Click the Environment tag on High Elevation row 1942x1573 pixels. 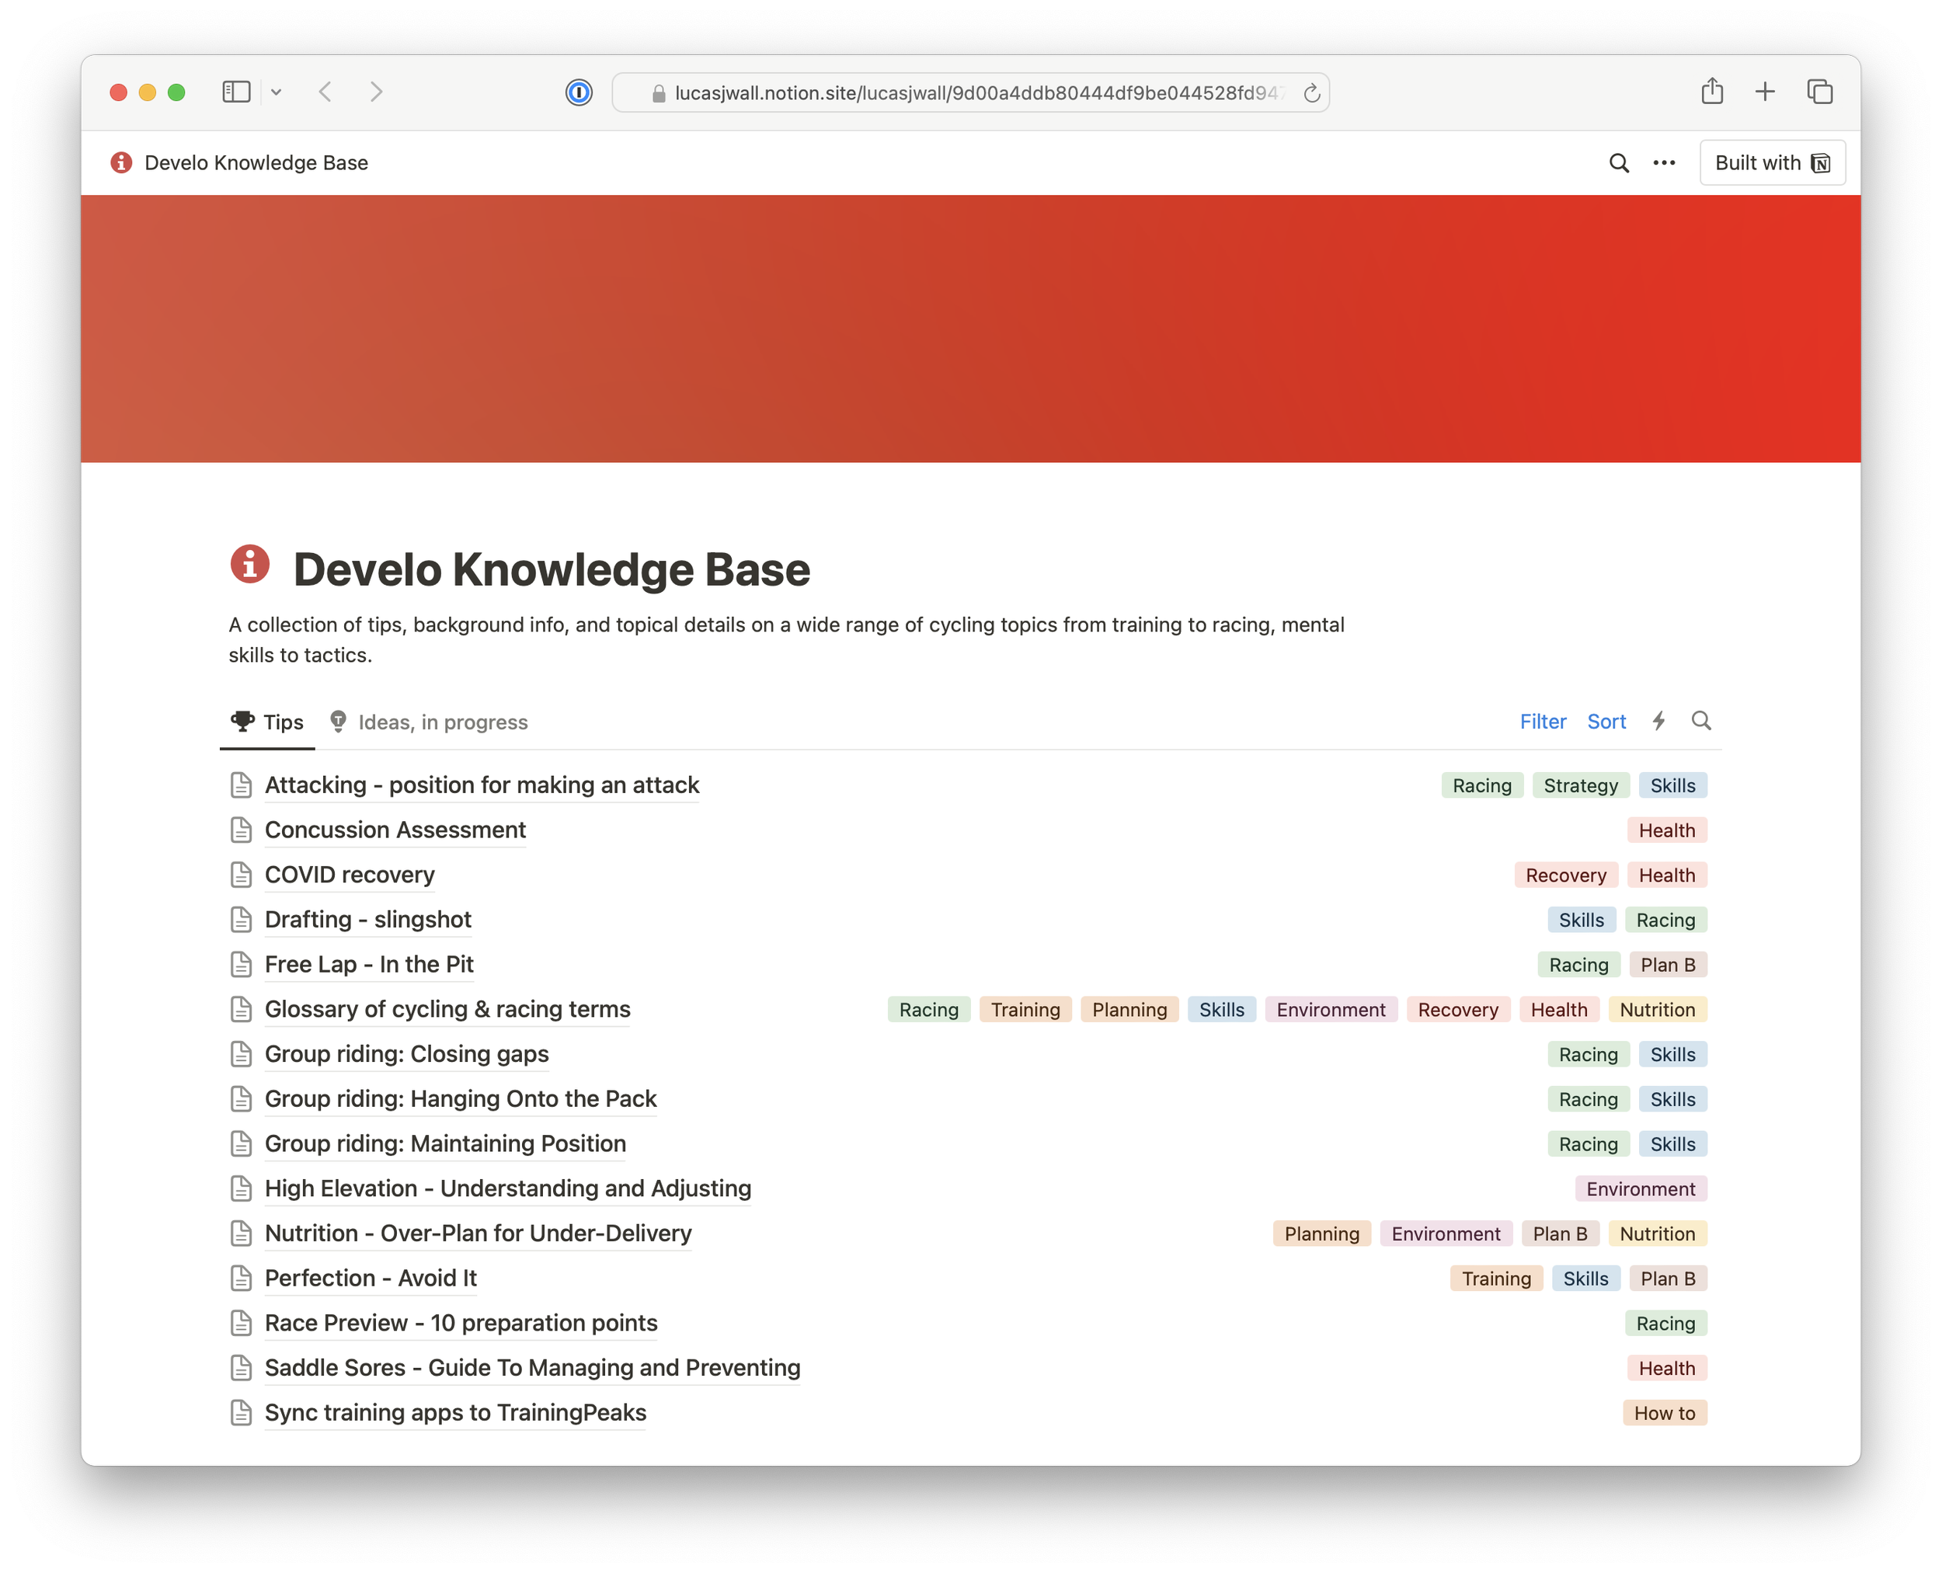[1641, 1190]
